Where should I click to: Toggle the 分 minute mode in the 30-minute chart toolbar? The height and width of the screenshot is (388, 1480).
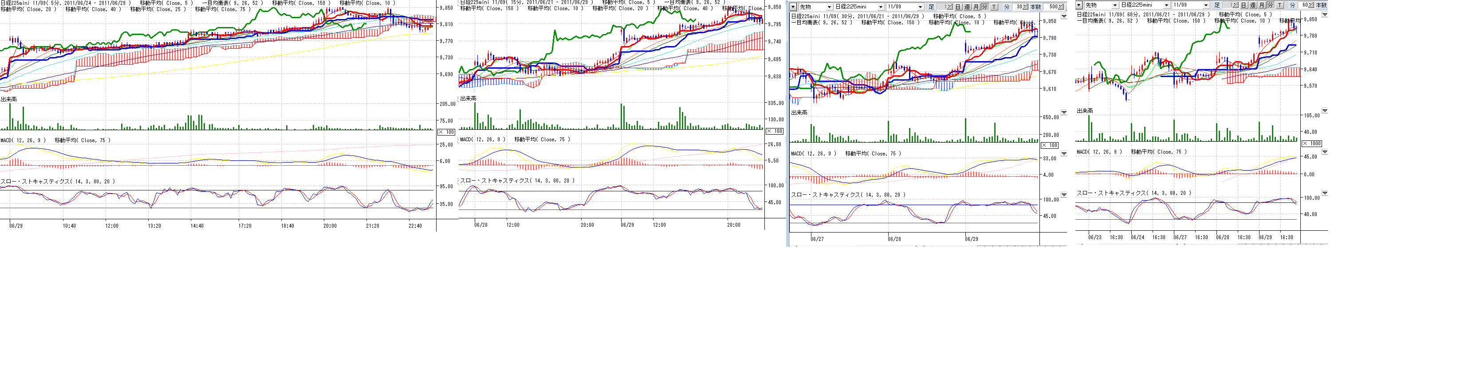point(985,7)
